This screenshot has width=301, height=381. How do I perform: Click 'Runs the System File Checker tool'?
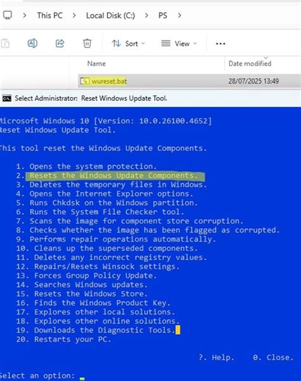[x=100, y=212]
